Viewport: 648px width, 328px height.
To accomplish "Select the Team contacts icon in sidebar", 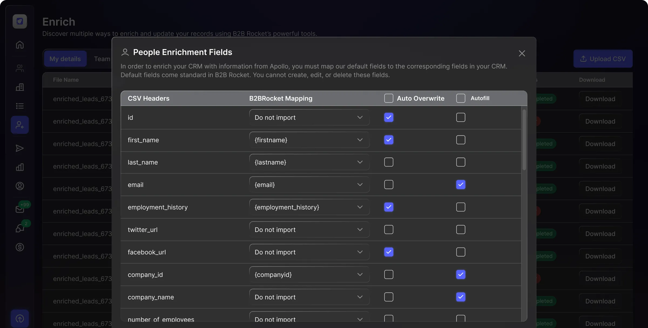I will (x=20, y=68).
